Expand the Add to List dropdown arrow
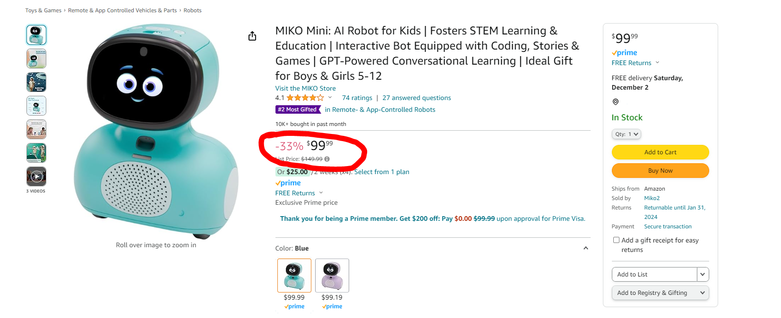 point(703,274)
